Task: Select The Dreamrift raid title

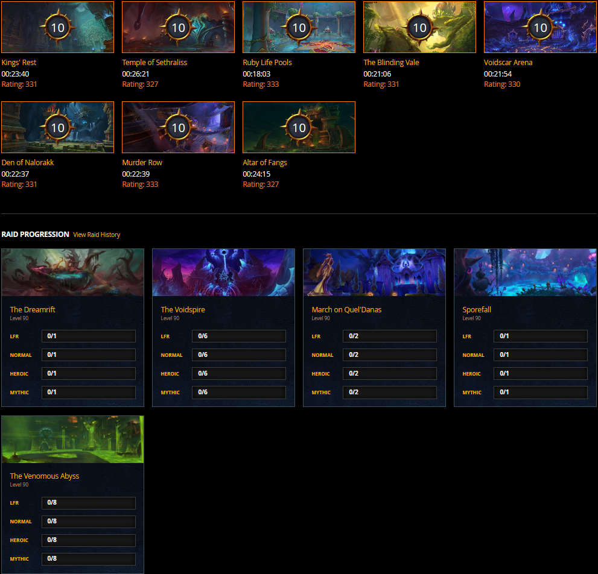Action: 33,309
